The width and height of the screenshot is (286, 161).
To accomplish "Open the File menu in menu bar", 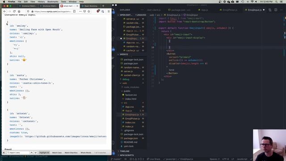I will tap(19, 2).
